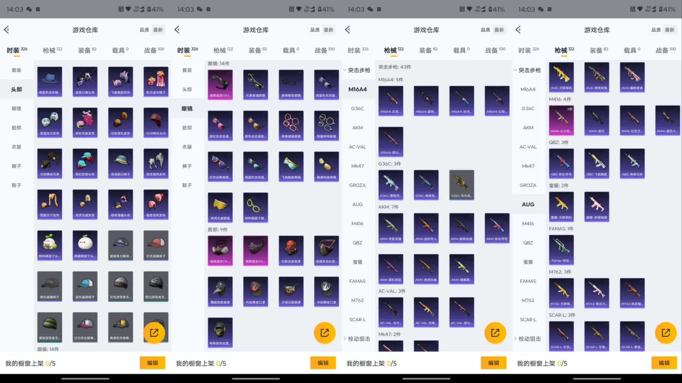Tap 我的橱窗上架 0/5 on the 头部 screen

click(30, 363)
